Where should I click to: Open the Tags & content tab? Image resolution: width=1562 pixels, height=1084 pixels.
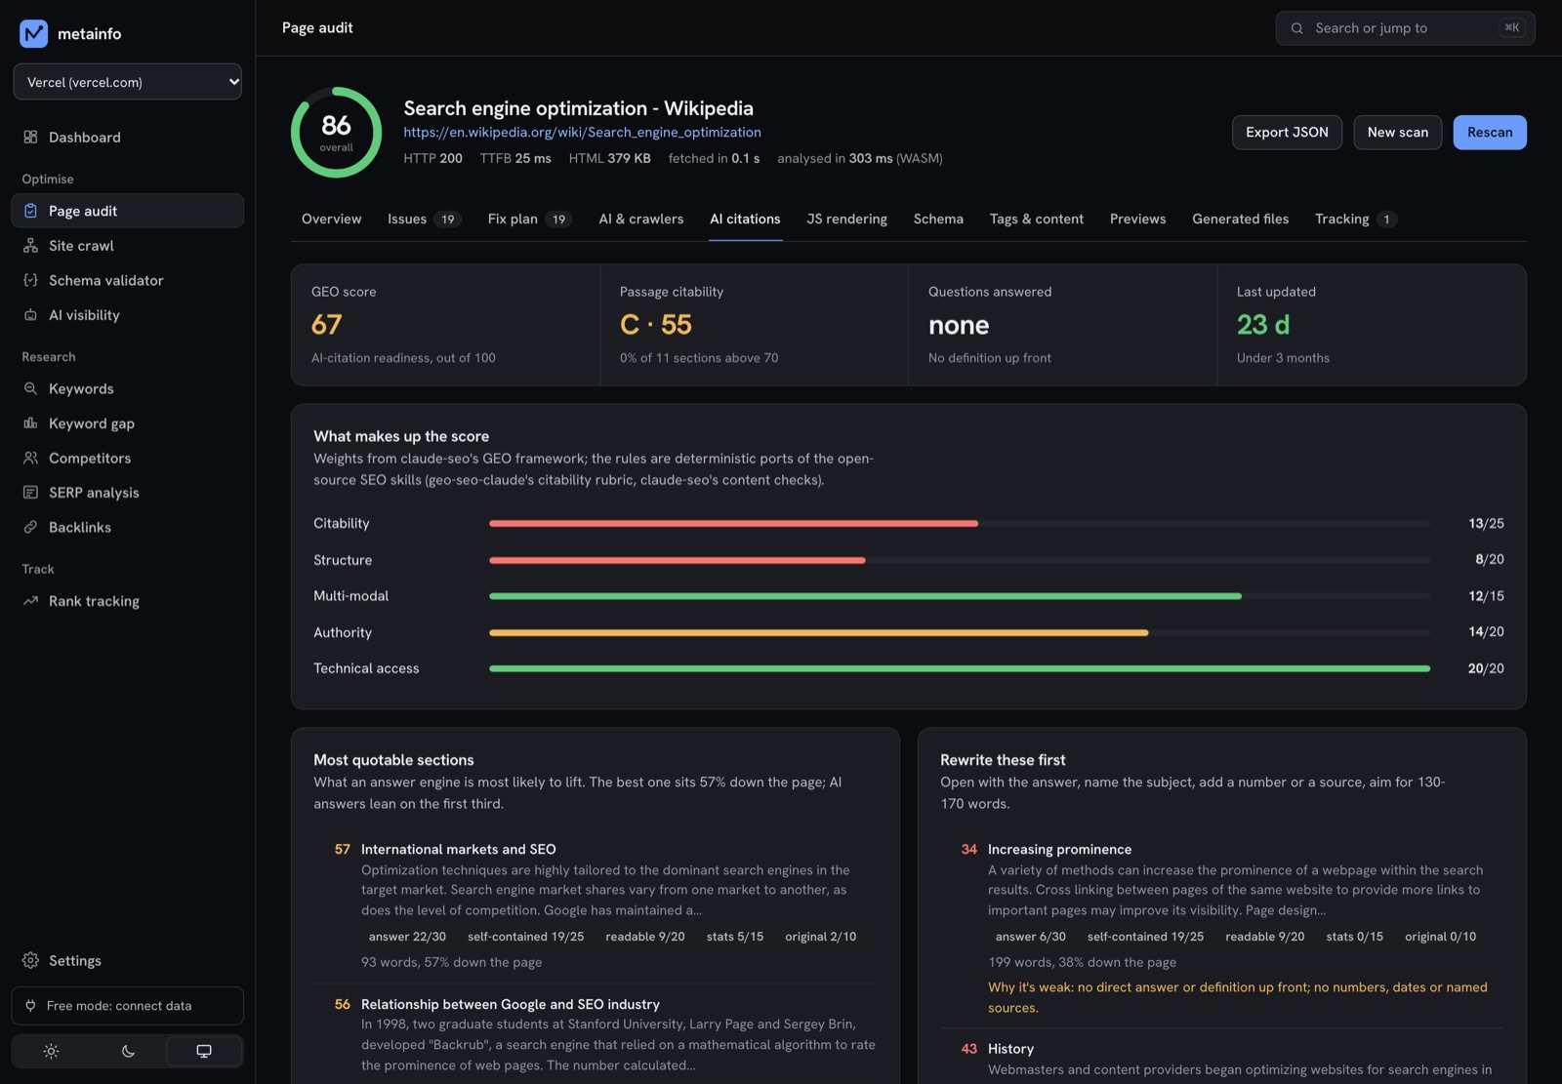(1037, 219)
